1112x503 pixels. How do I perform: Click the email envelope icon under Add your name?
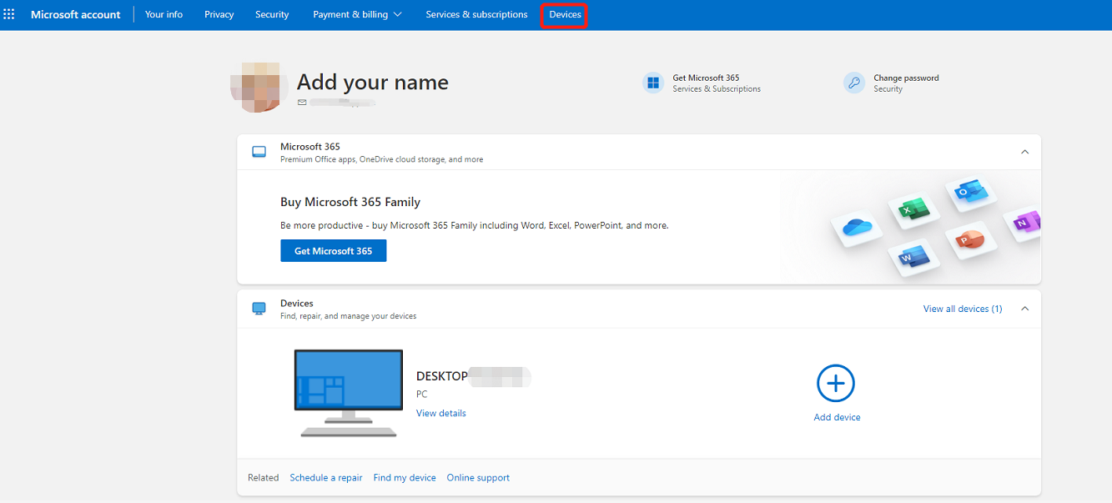[302, 103]
